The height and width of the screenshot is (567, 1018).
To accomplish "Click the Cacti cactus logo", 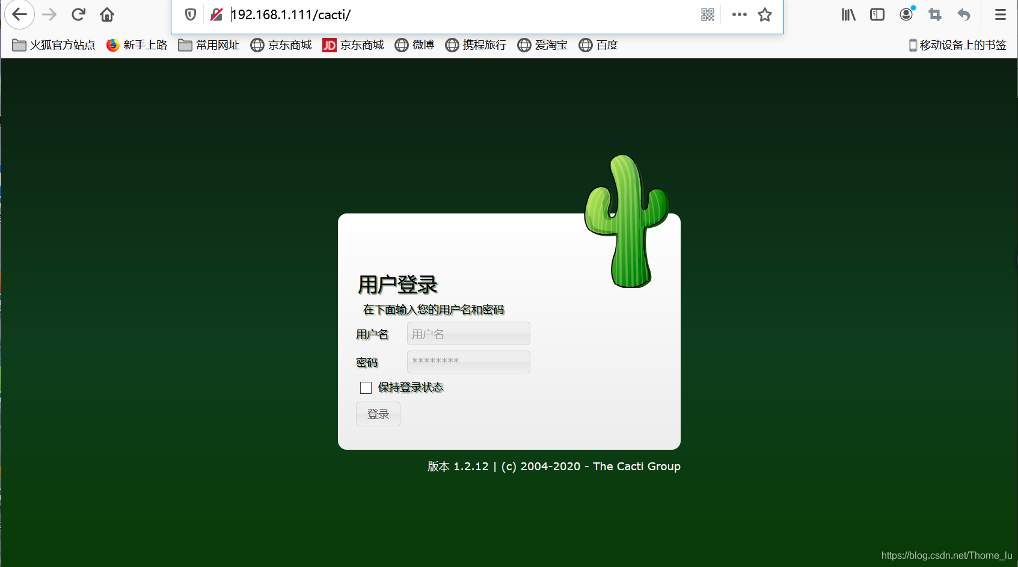I will 627,221.
